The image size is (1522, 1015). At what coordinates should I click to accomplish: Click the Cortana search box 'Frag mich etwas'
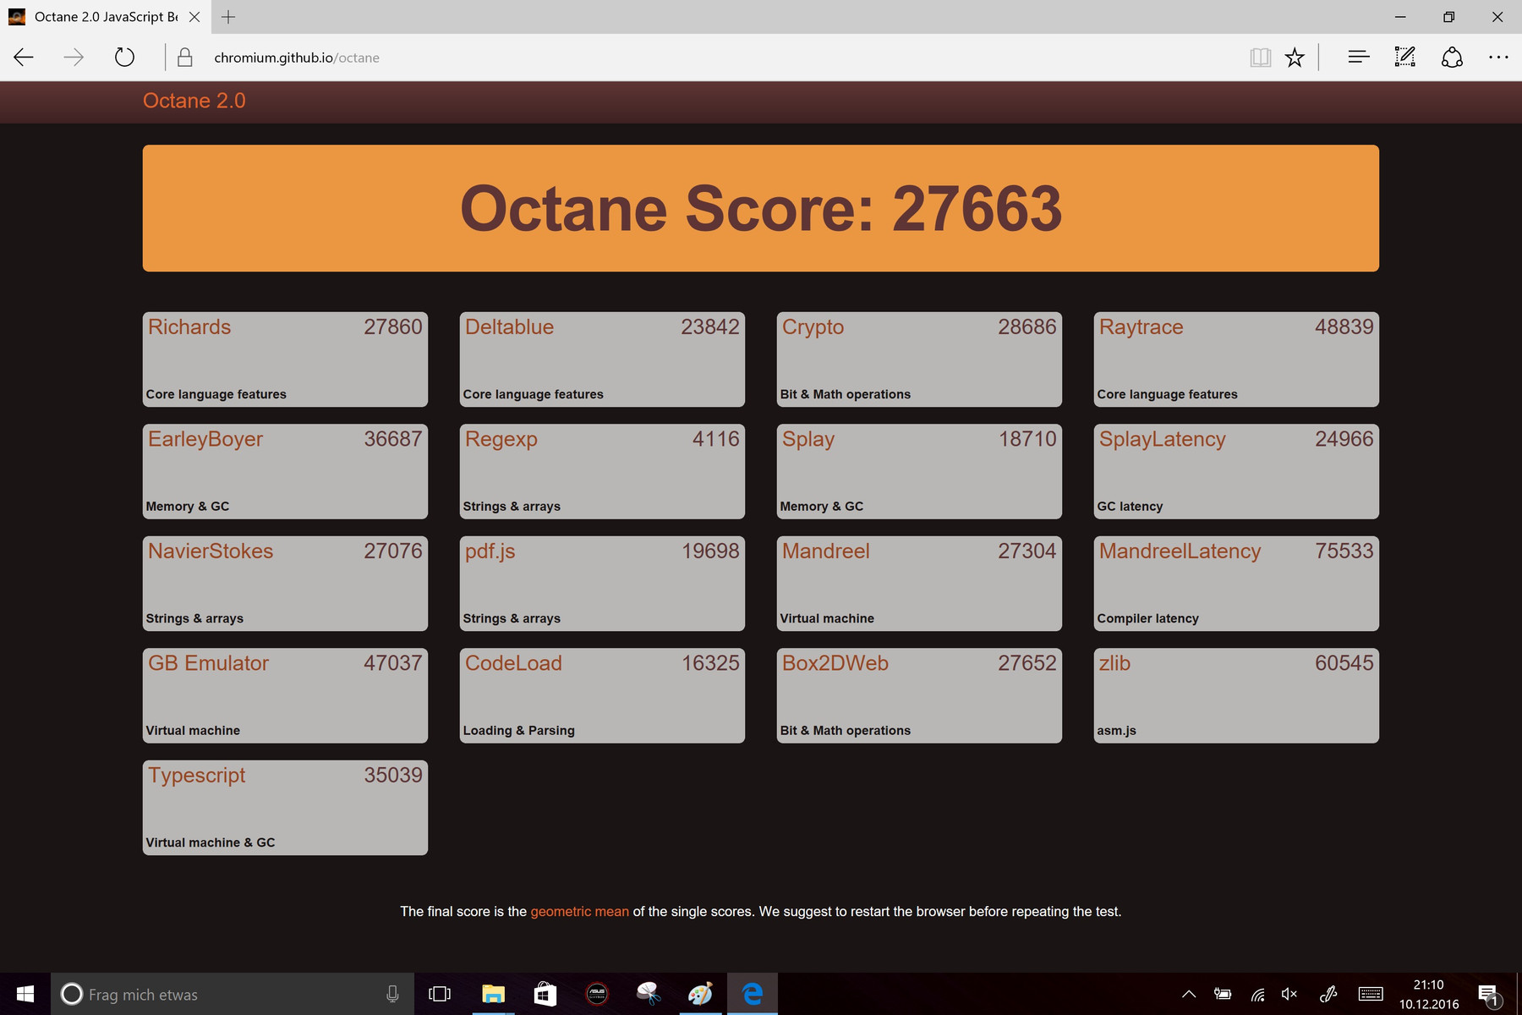coord(233,994)
